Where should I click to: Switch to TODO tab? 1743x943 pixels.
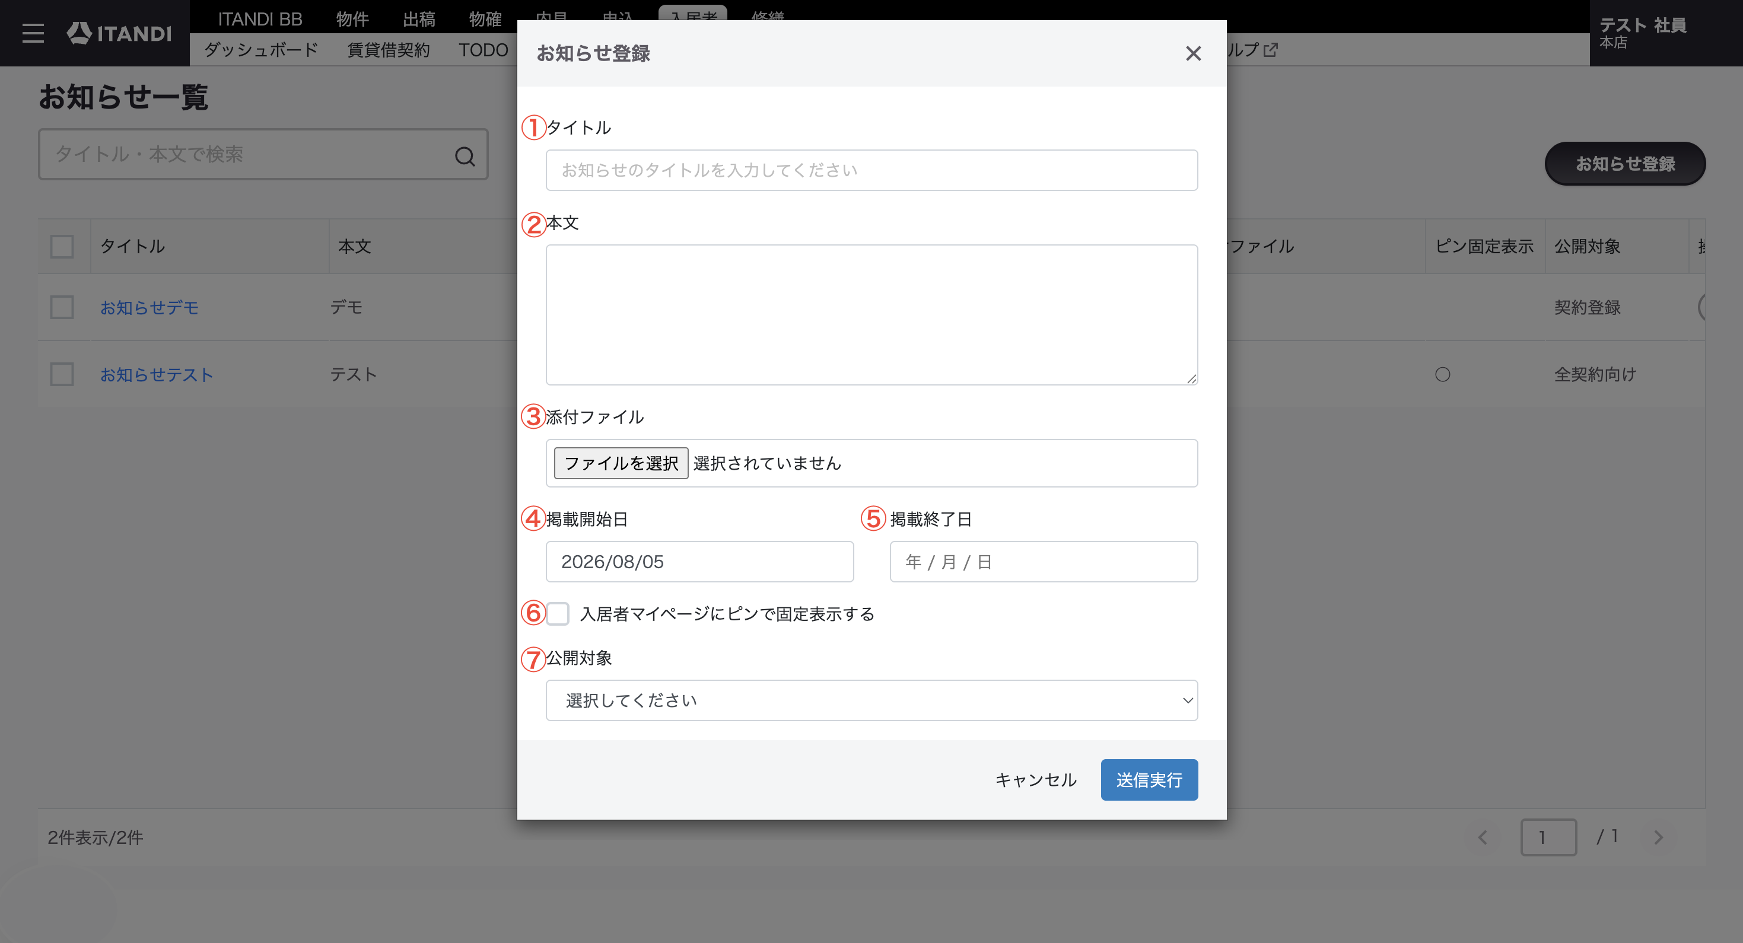[x=483, y=50]
